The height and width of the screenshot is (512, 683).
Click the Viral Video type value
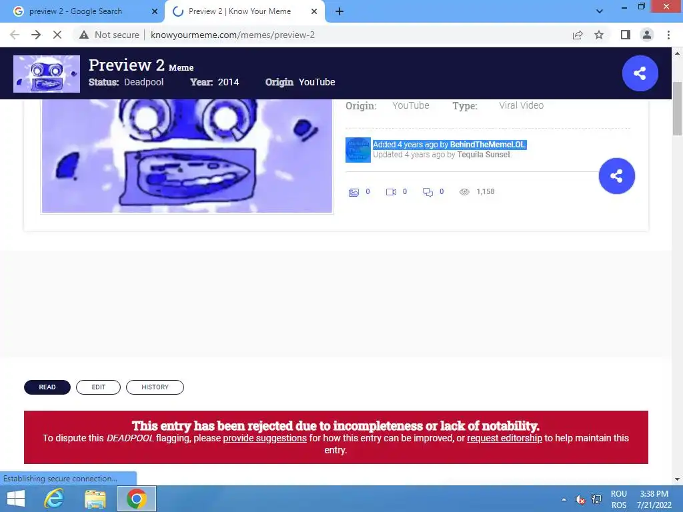click(x=522, y=105)
